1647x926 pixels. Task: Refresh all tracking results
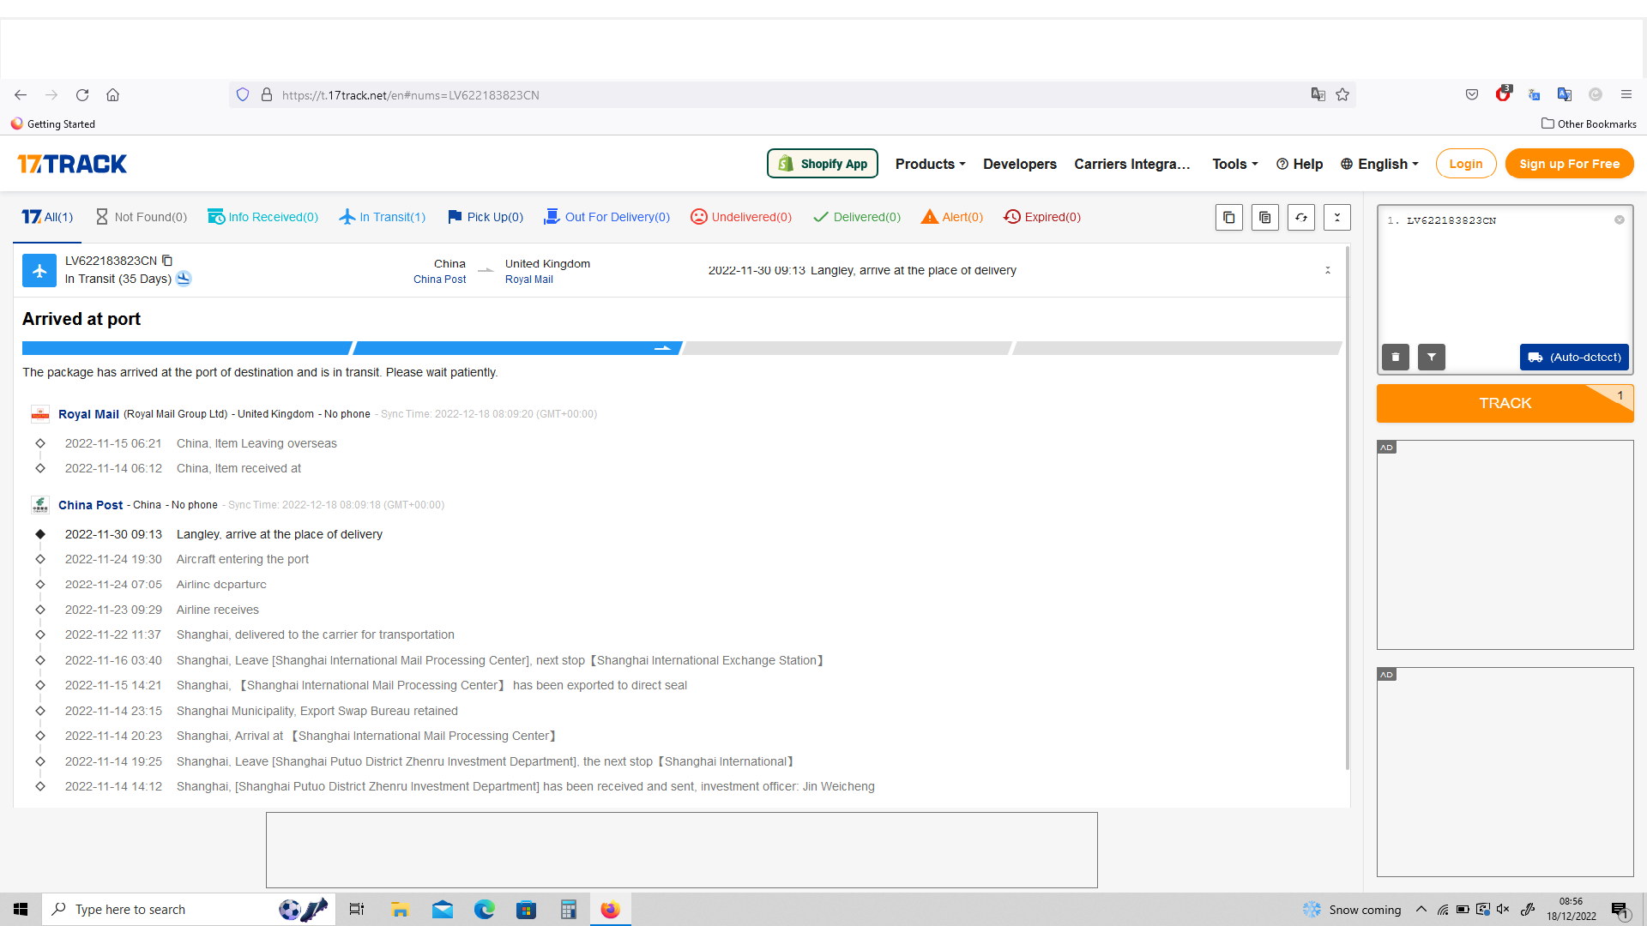click(1300, 217)
